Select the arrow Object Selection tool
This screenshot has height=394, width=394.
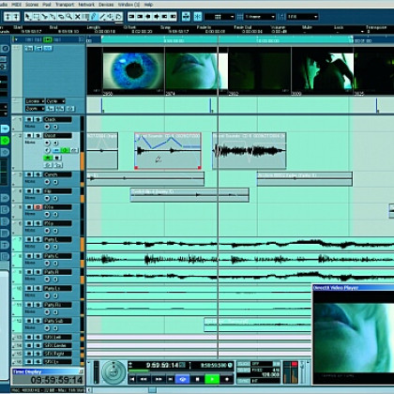tap(27, 16)
